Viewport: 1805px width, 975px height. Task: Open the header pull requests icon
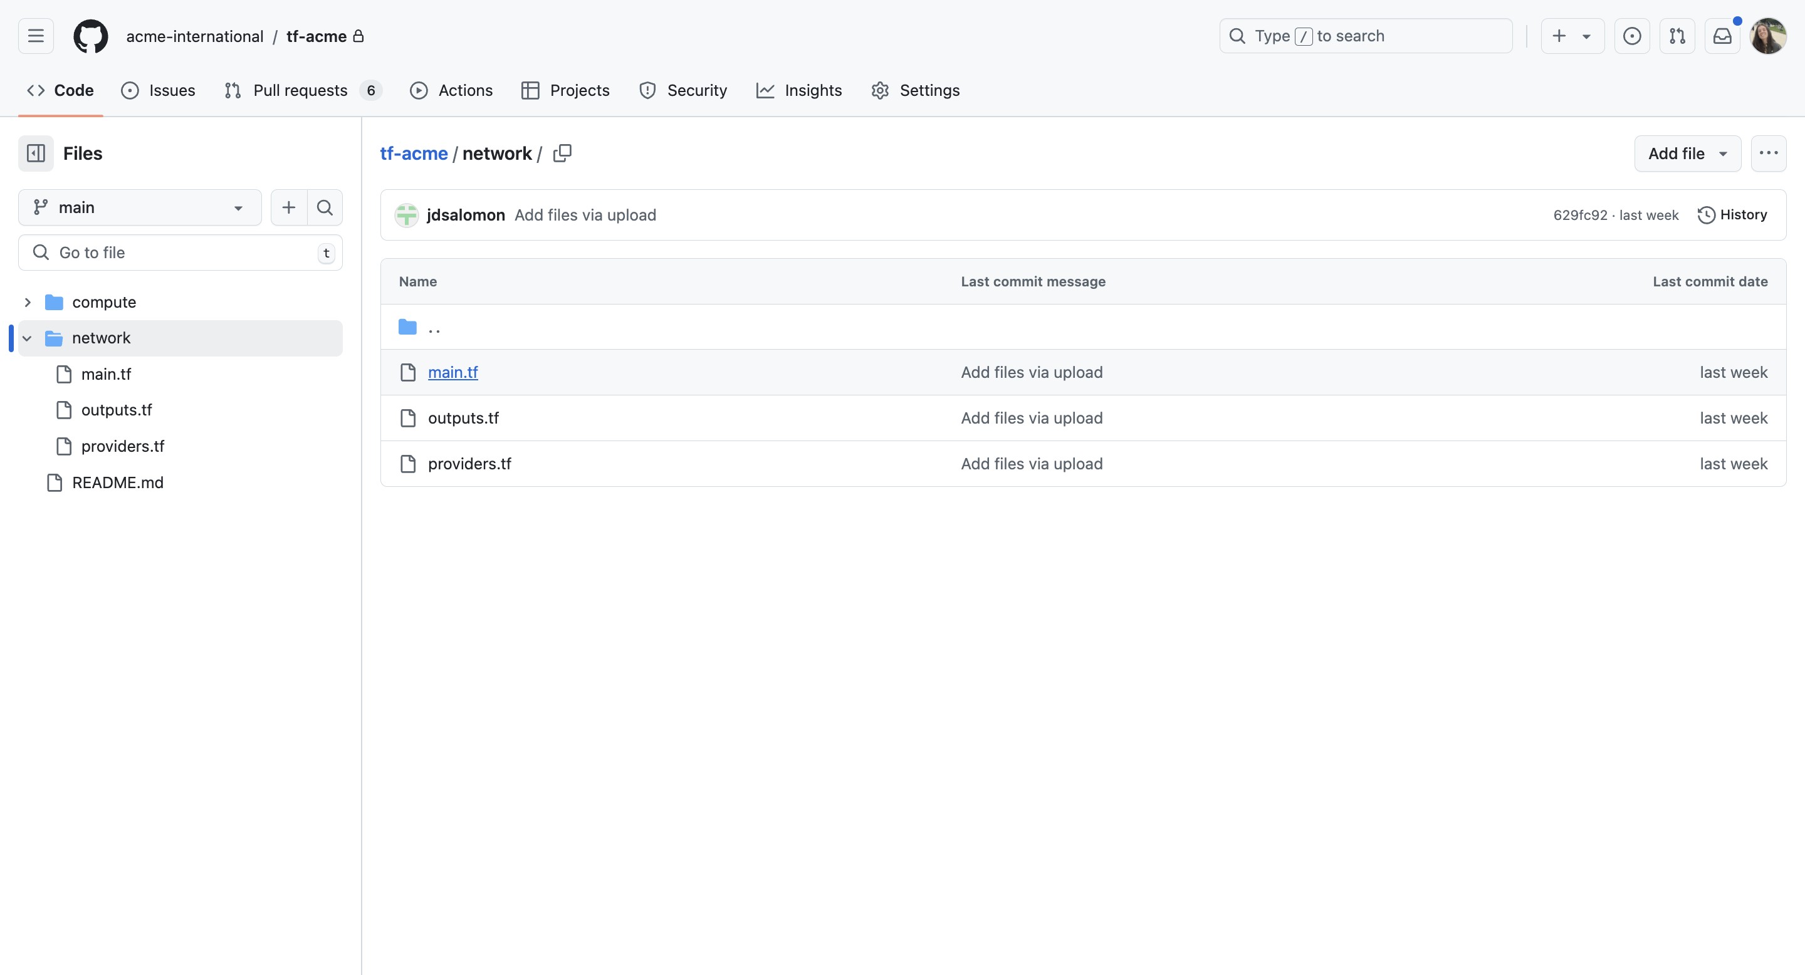pos(1677,36)
